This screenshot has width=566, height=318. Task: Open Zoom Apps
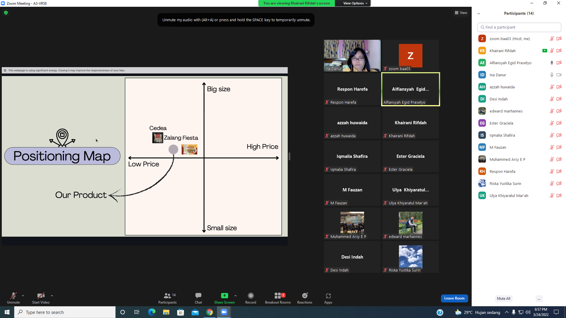point(328,298)
